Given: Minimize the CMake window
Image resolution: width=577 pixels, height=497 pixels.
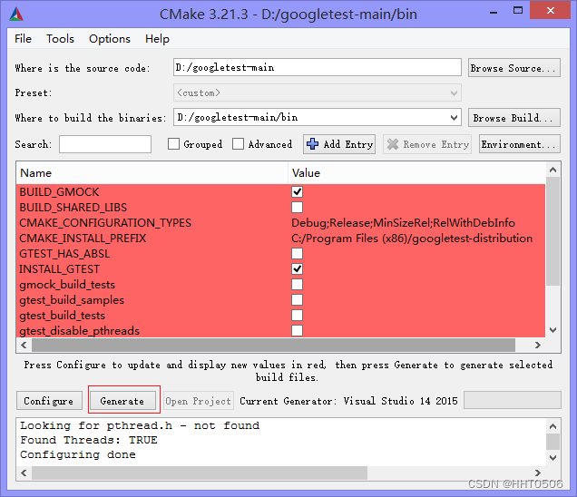Looking at the screenshot, I should (x=494, y=12).
